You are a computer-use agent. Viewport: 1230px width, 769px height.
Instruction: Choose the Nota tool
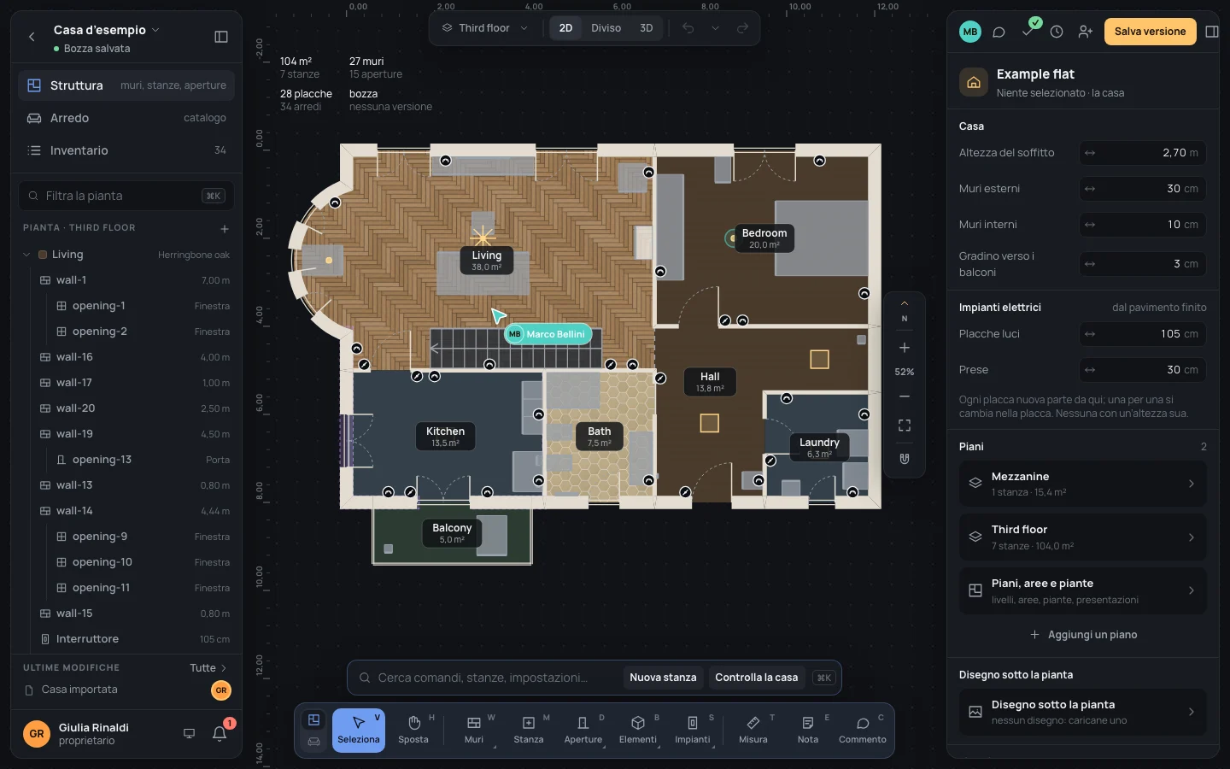(808, 731)
